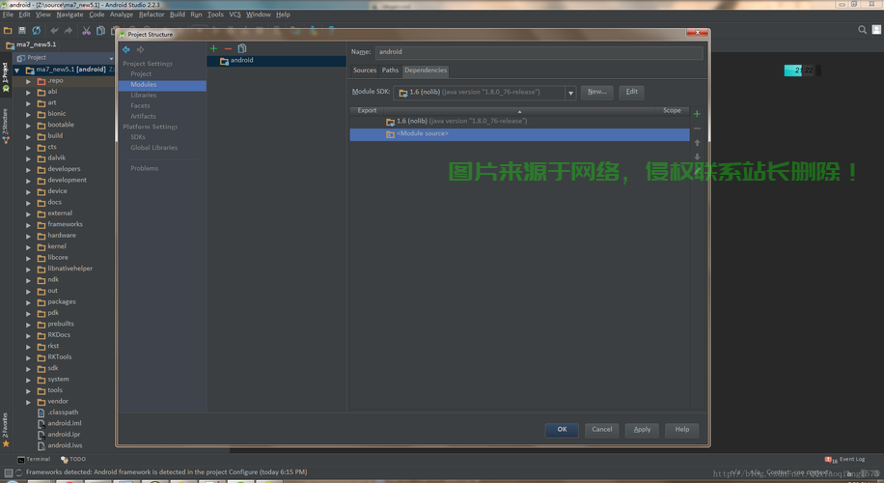Viewport: 884px width, 483px height.
Task: Switch to the Paths tab
Action: (x=390, y=71)
